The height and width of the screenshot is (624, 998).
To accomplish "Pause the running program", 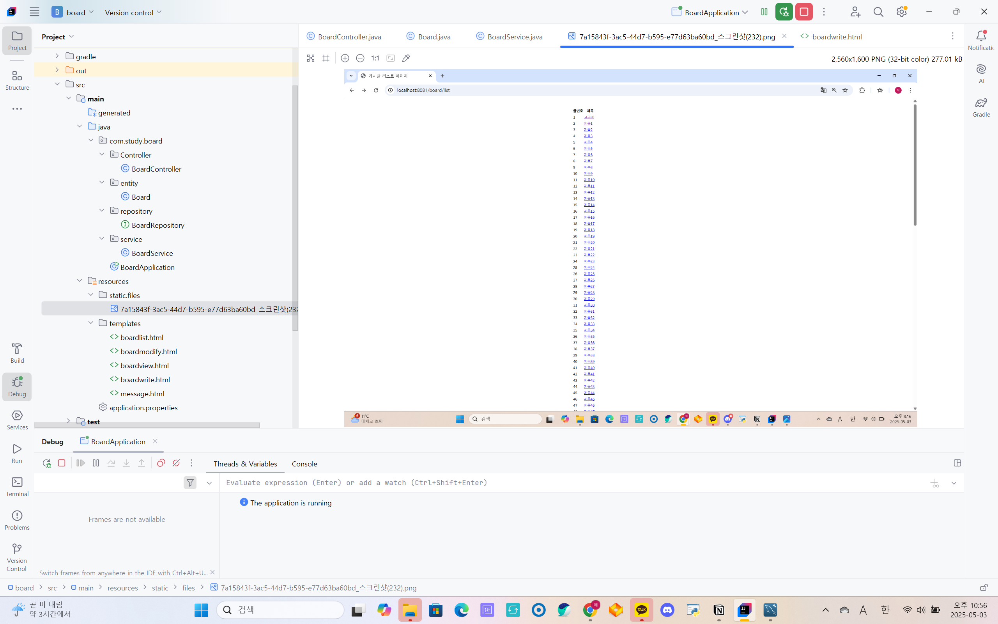I will point(96,463).
